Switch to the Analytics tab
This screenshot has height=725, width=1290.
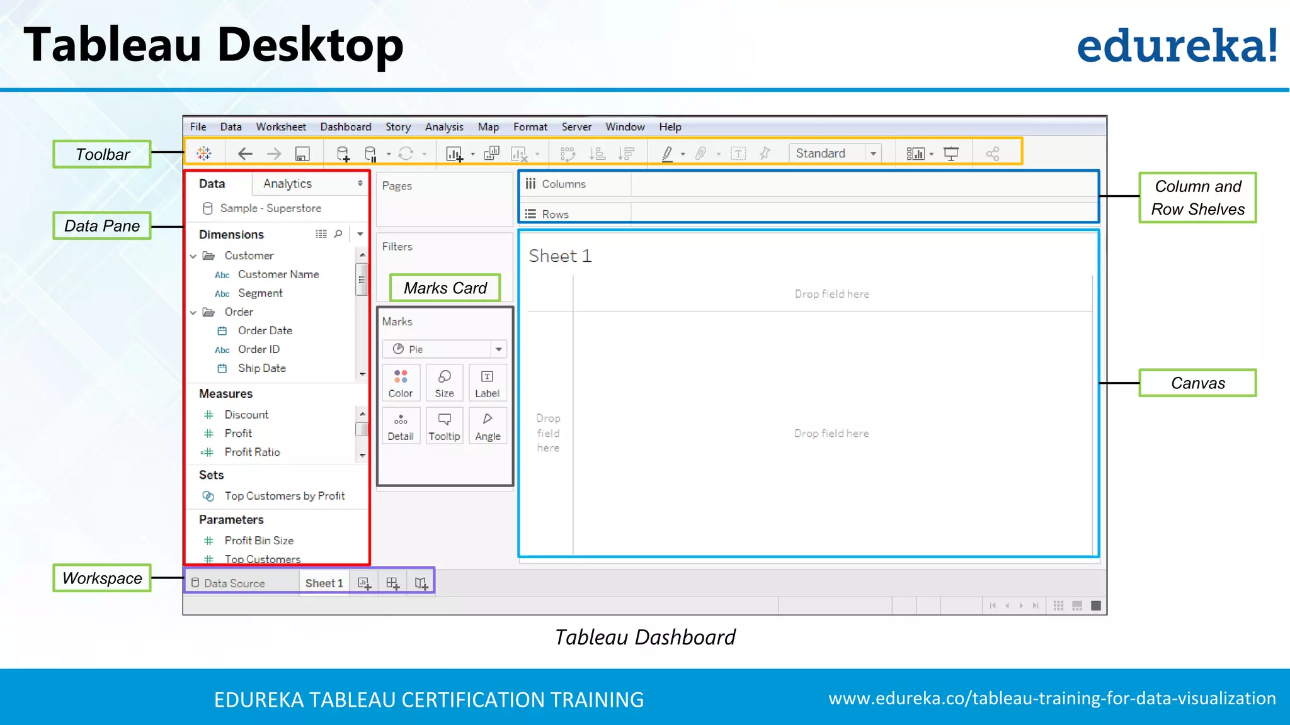(287, 183)
